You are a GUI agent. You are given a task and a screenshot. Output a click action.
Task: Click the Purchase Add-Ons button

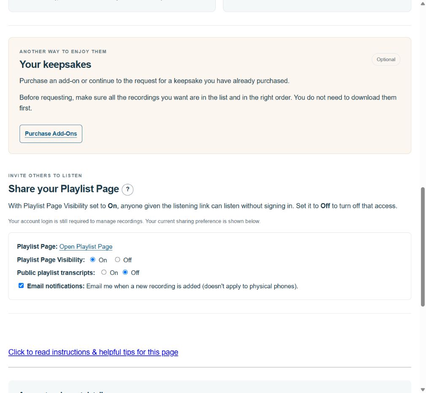click(x=51, y=134)
